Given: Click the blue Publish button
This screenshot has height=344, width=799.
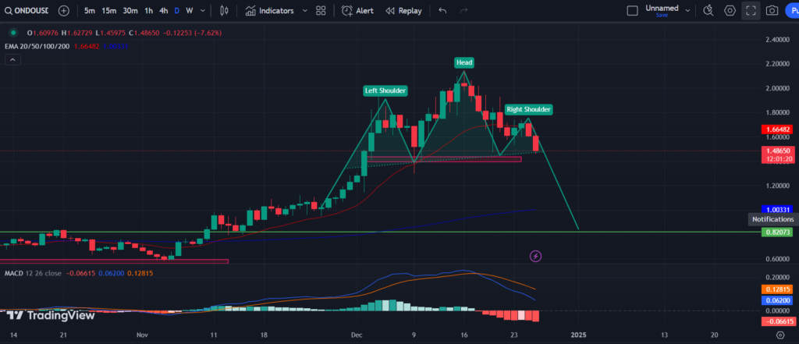Looking at the screenshot, I should [x=793, y=11].
